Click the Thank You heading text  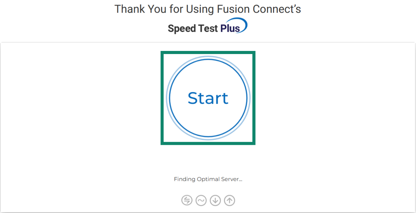point(207,9)
